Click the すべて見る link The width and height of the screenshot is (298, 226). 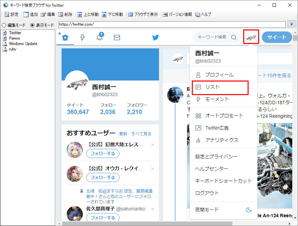141,134
